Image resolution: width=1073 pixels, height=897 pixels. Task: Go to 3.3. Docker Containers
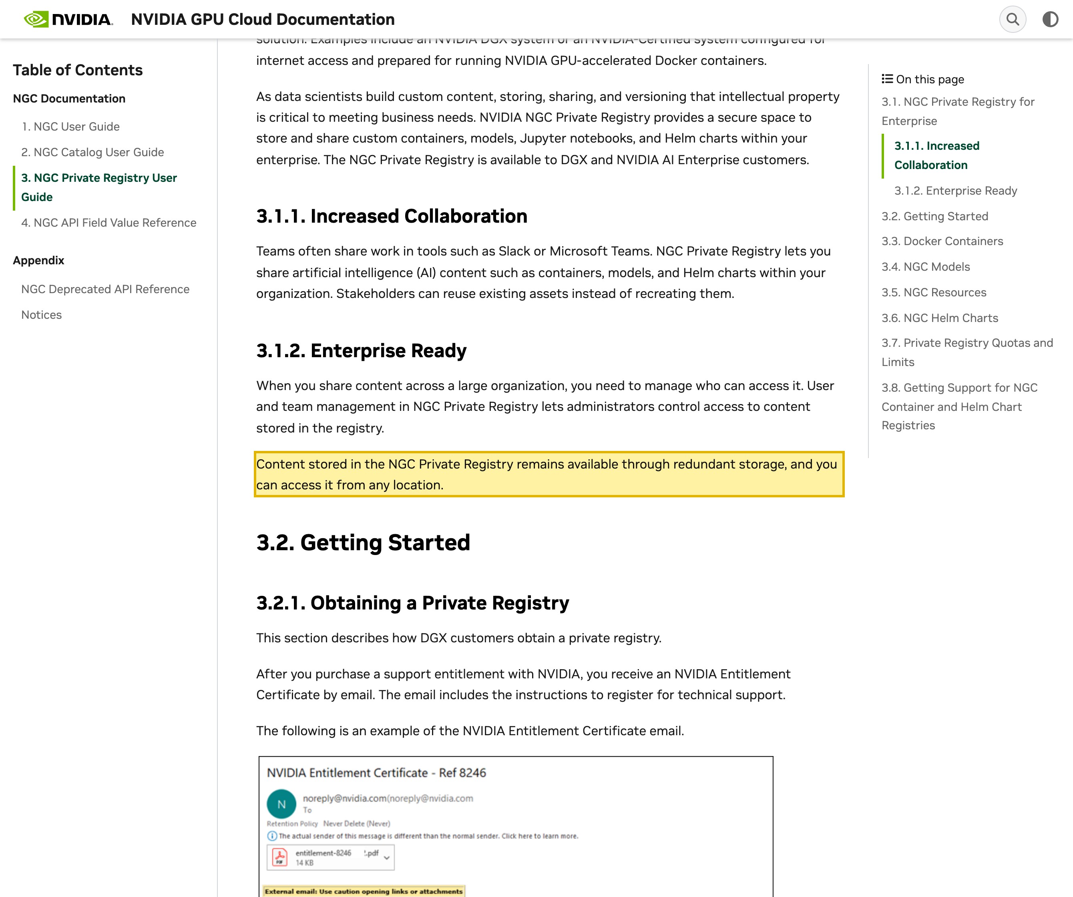[x=942, y=241]
